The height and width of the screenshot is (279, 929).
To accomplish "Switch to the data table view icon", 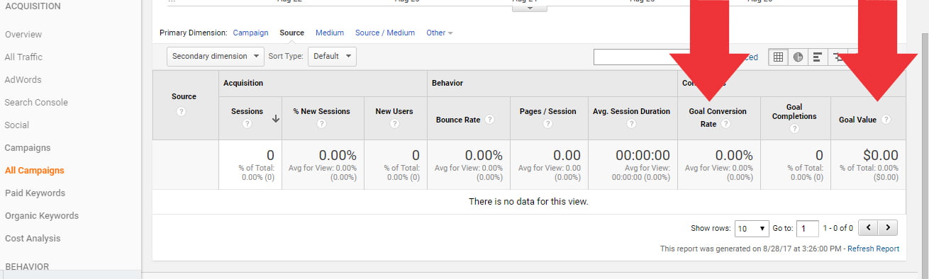I will pos(778,57).
